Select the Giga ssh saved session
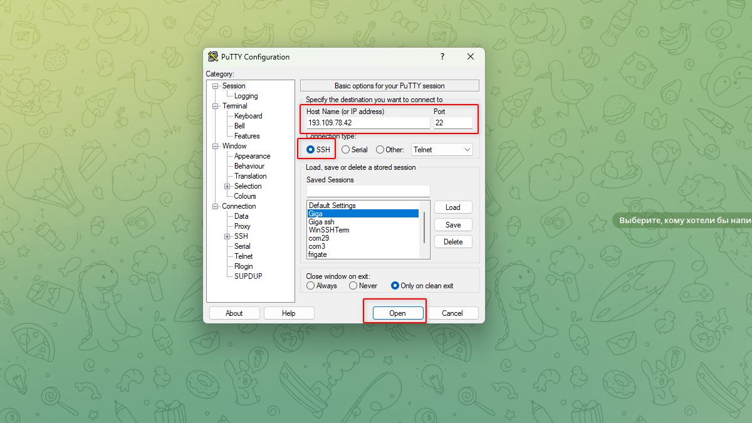Image resolution: width=752 pixels, height=423 pixels. (x=363, y=222)
